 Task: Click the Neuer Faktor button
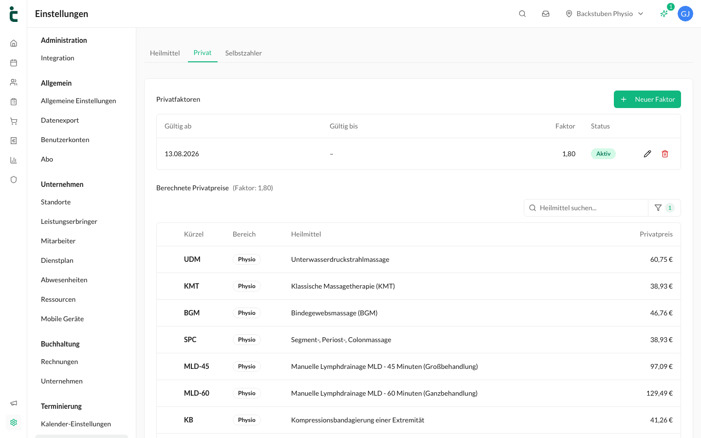(x=647, y=99)
